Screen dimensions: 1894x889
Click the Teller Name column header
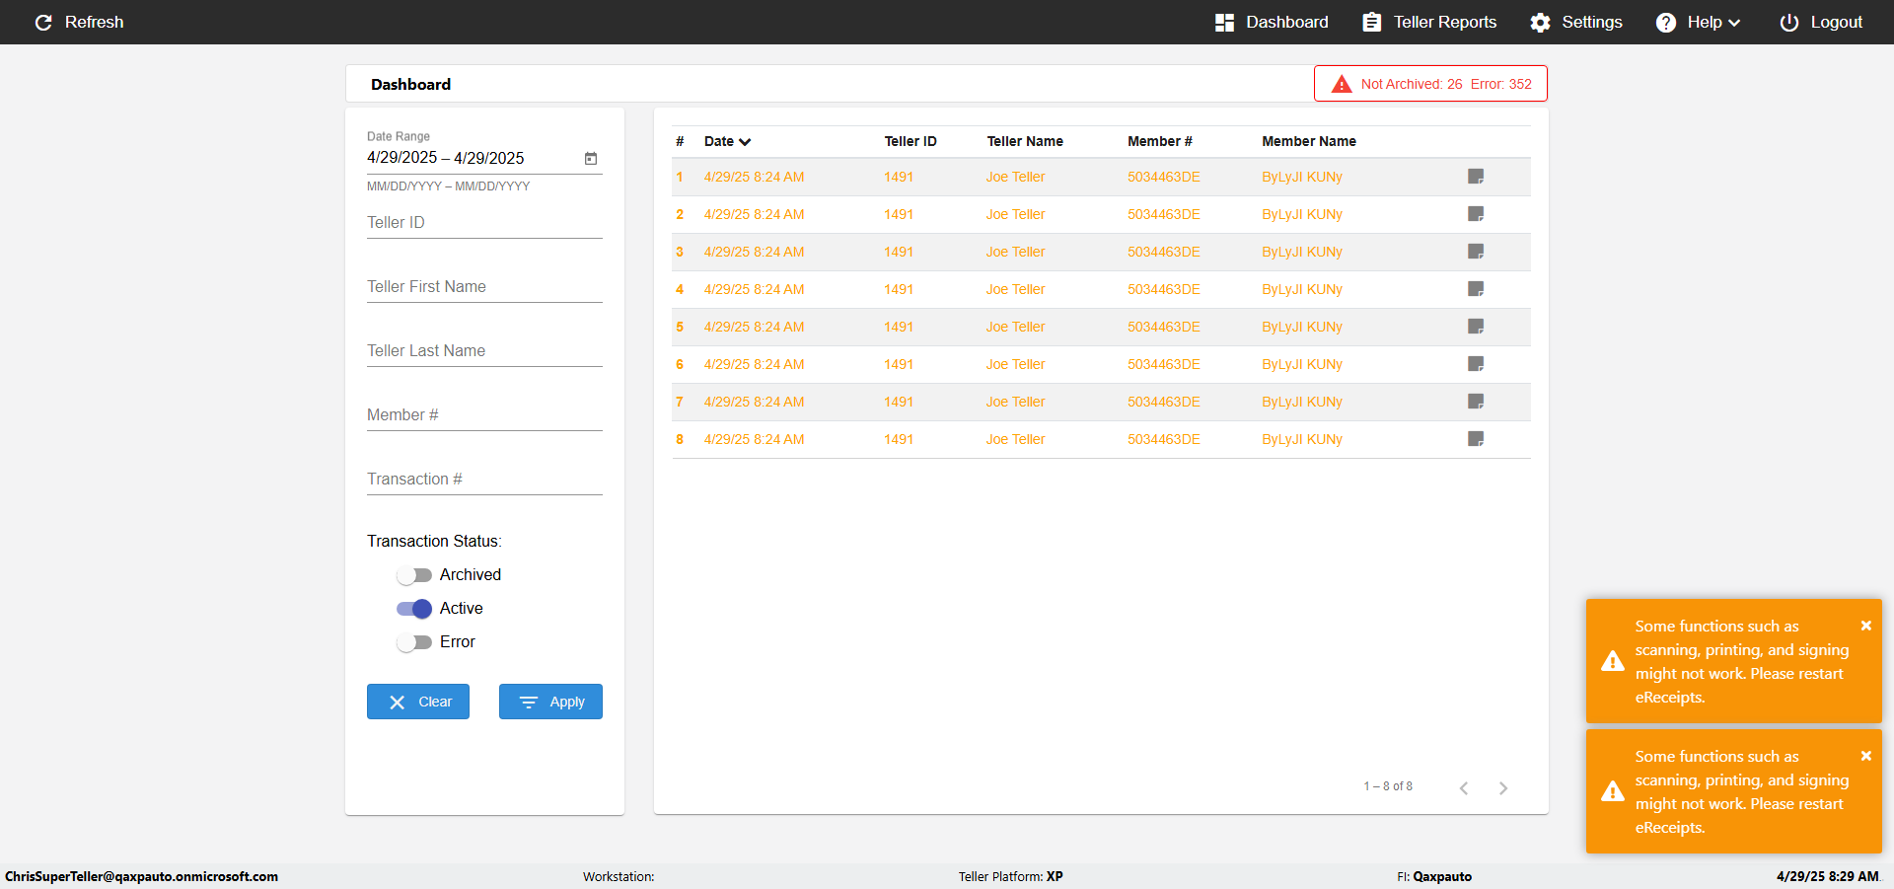coord(1025,141)
